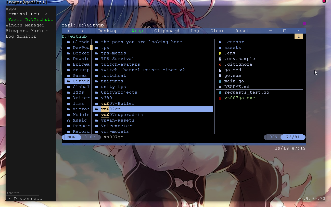Click the folder icon beside Docker
331x207 pixels.
click(x=69, y=53)
